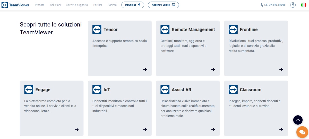The width and height of the screenshot is (309, 139).
Task: Expand the Servizi e supporto menu
Action: pyautogui.click(x=77, y=5)
